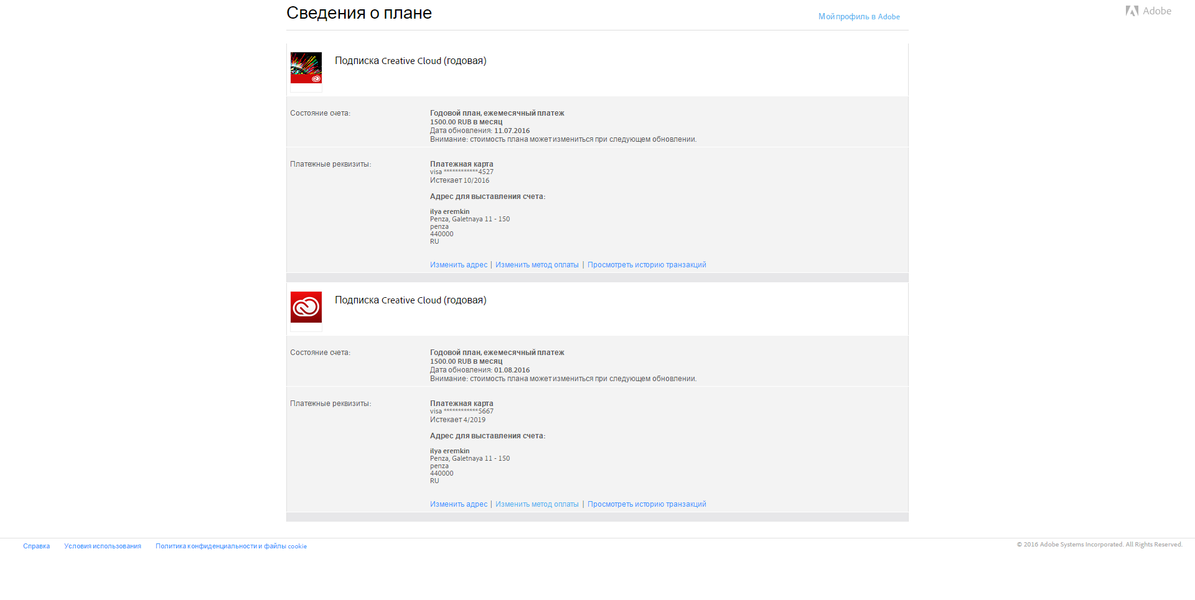This screenshot has width=1195, height=600.
Task: Click "Изменить метод оплаты" for card ending 4527
Action: tap(537, 265)
